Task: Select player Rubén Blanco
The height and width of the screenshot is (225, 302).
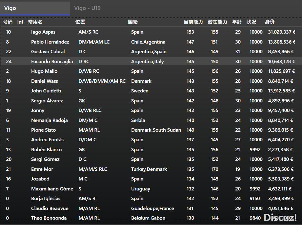Action: [46, 149]
